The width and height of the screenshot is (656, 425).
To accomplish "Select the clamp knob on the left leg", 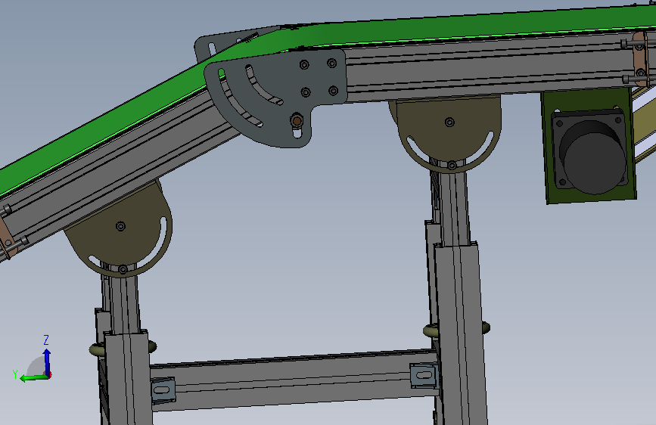I will point(97,349).
